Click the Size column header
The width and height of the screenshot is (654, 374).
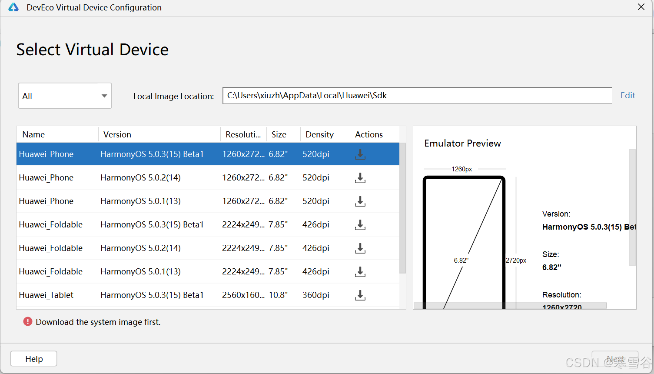[283, 134]
